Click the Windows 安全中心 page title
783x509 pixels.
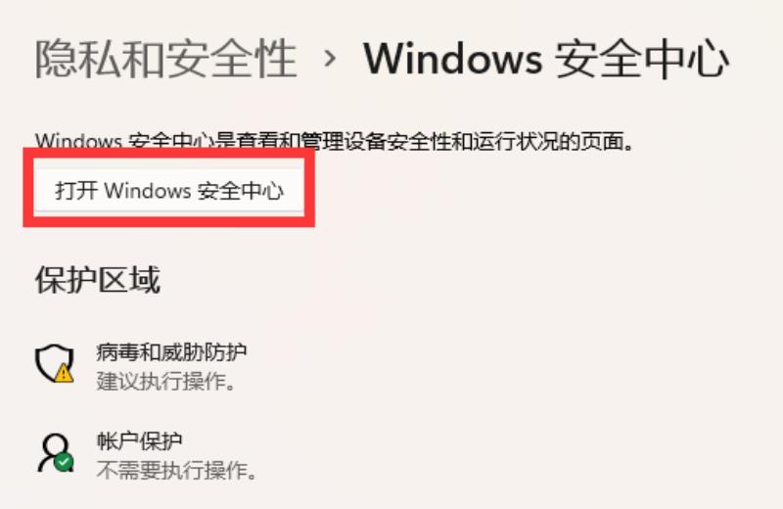(546, 59)
